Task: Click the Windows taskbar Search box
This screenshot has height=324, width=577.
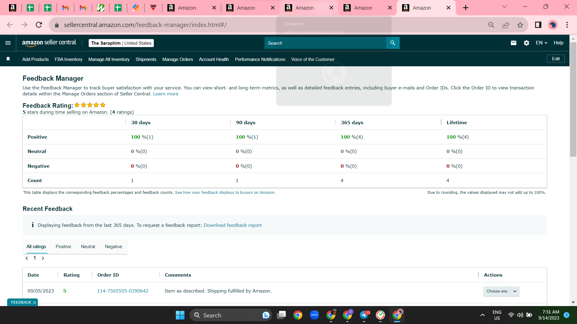Action: coord(231,315)
